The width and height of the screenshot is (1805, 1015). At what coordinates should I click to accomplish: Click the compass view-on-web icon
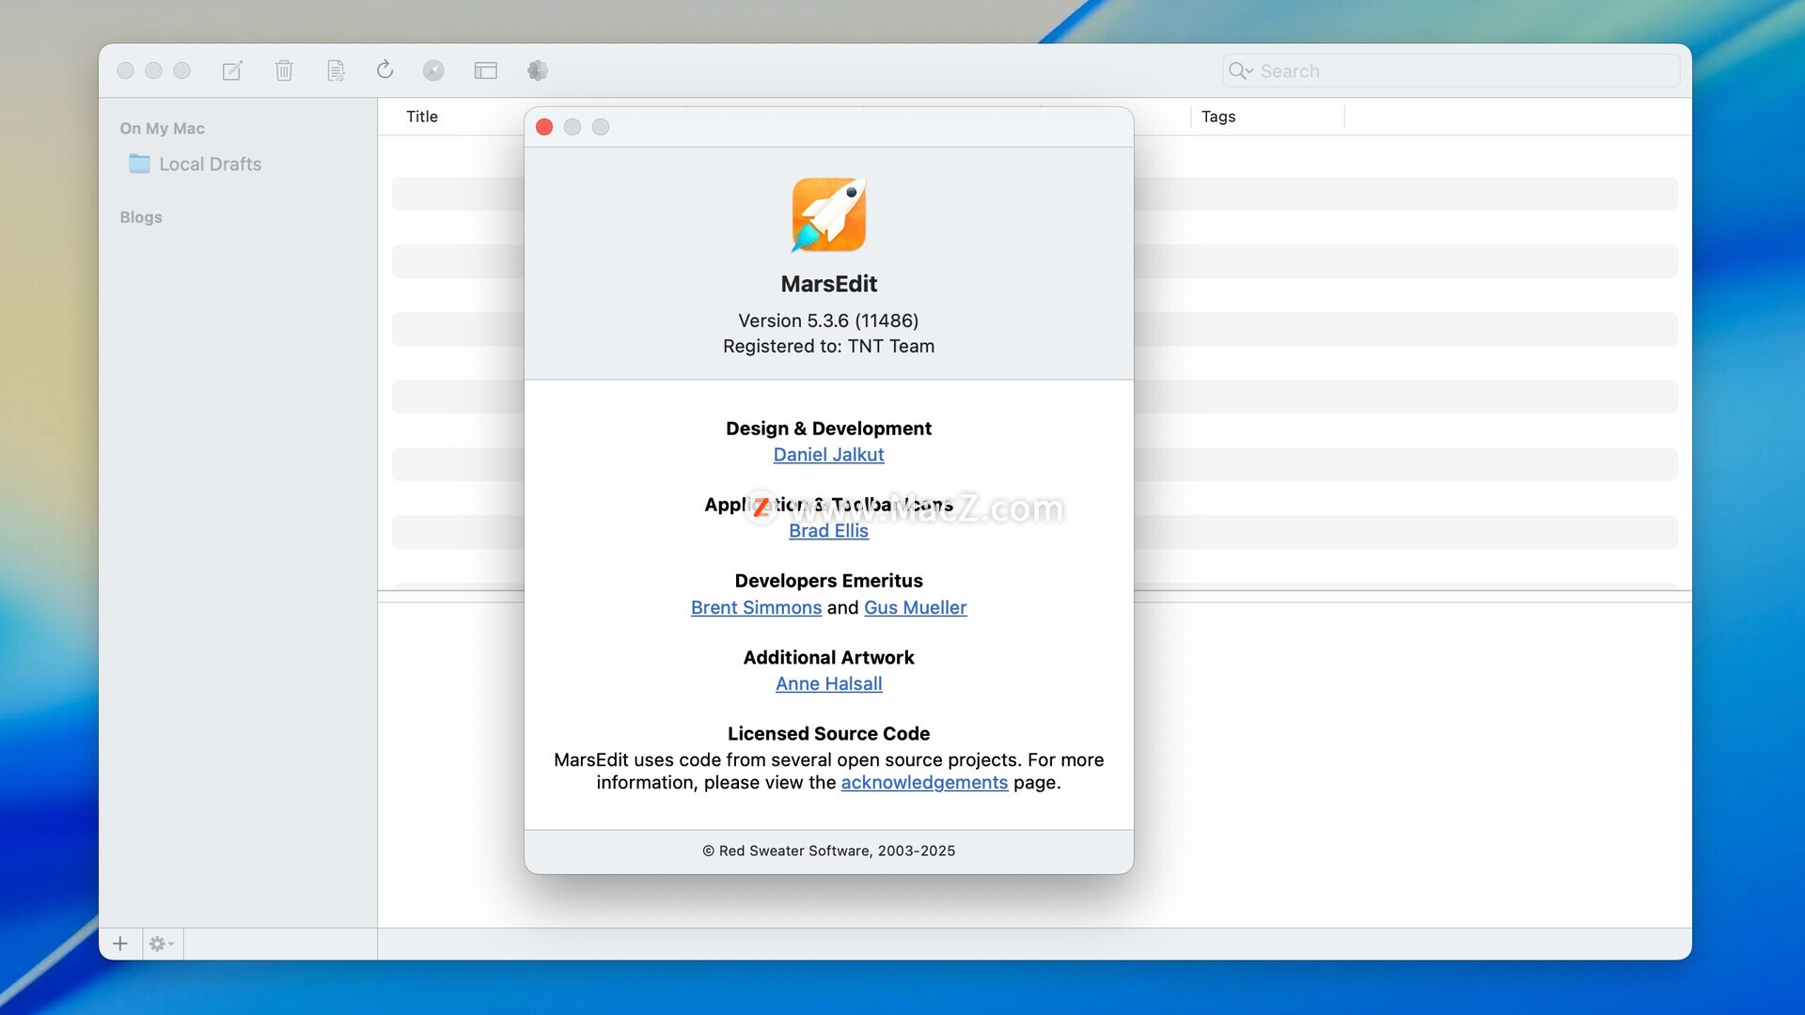(x=433, y=70)
